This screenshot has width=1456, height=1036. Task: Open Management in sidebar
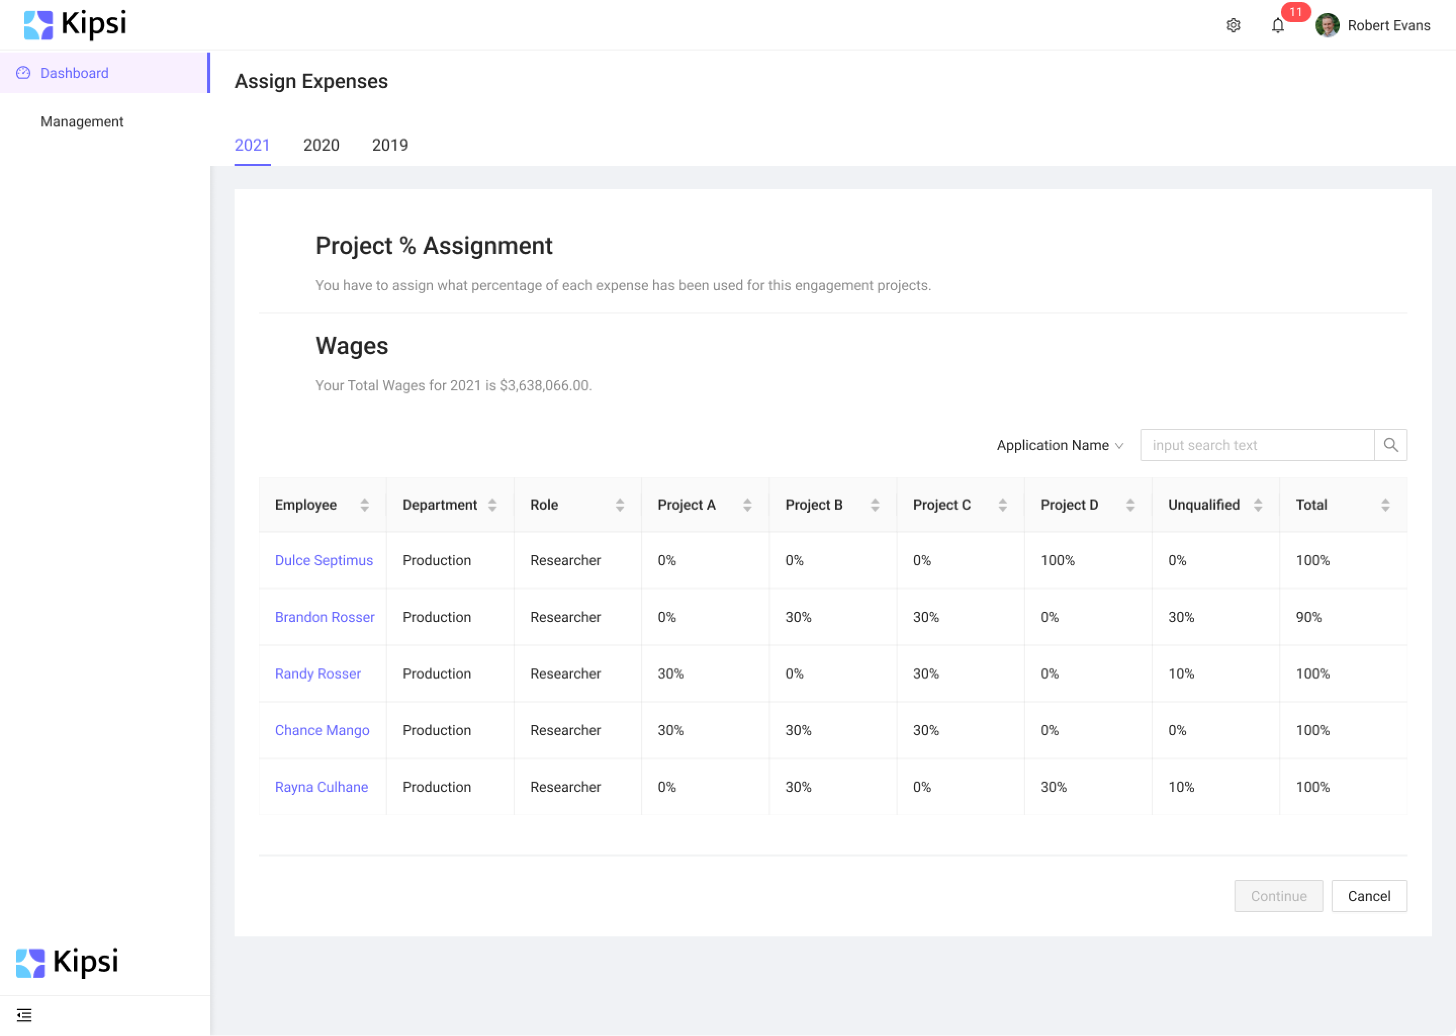81,121
